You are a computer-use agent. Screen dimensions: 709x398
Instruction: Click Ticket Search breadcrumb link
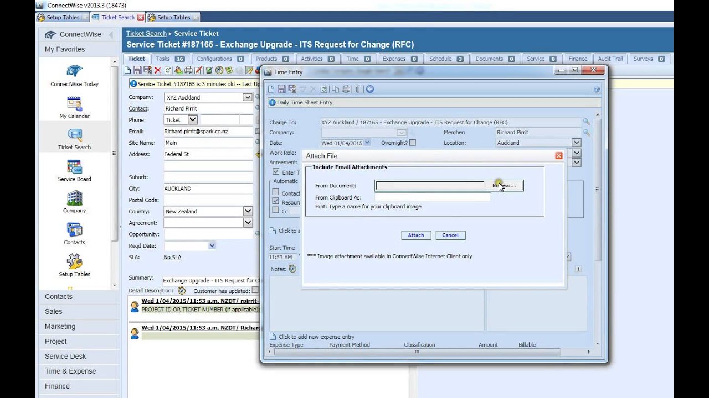pos(146,34)
